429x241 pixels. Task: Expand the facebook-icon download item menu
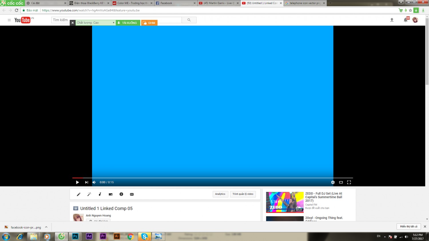pos(46,227)
